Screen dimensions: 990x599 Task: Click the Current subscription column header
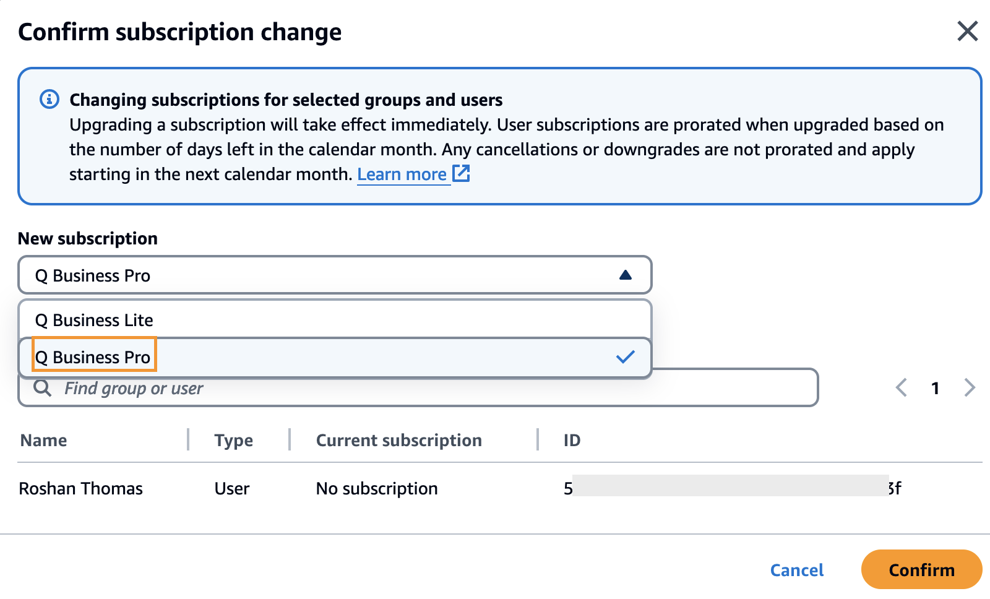pyautogui.click(x=399, y=441)
